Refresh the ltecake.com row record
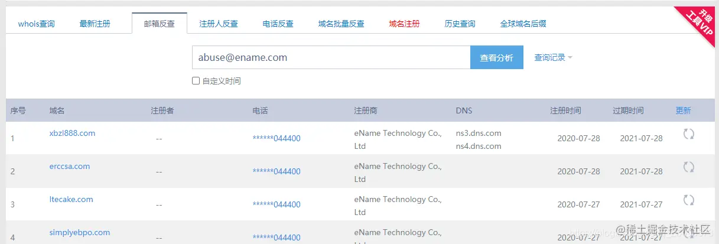The image size is (719, 244). pyautogui.click(x=688, y=200)
